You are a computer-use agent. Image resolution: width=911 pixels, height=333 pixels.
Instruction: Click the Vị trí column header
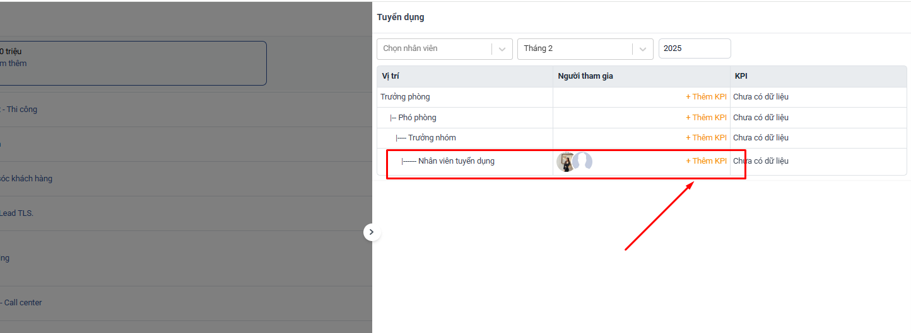point(391,76)
